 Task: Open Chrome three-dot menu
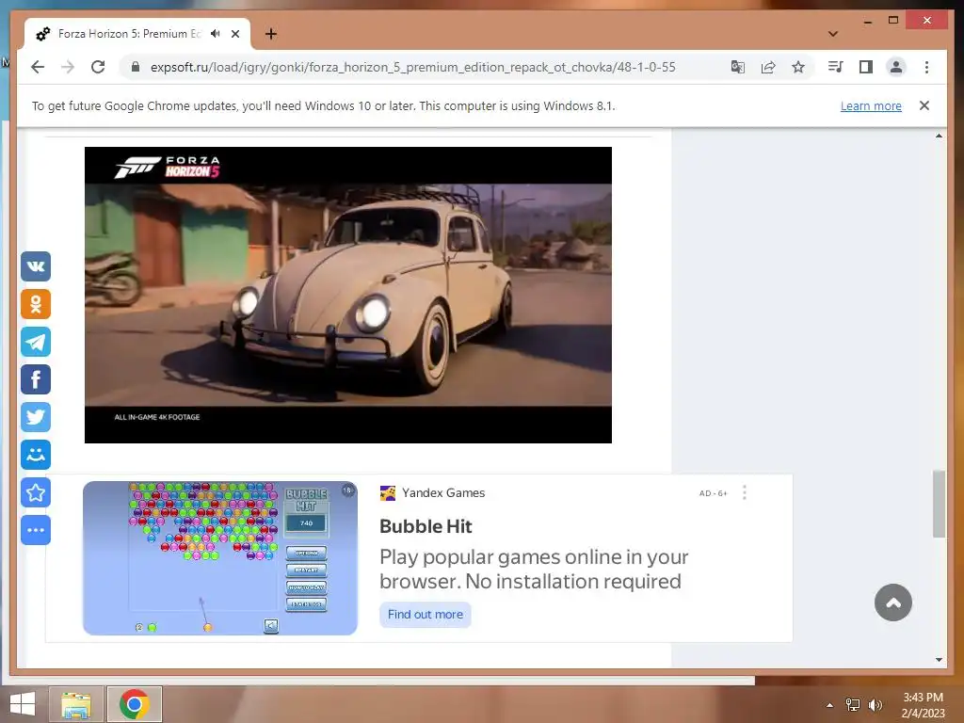click(926, 67)
